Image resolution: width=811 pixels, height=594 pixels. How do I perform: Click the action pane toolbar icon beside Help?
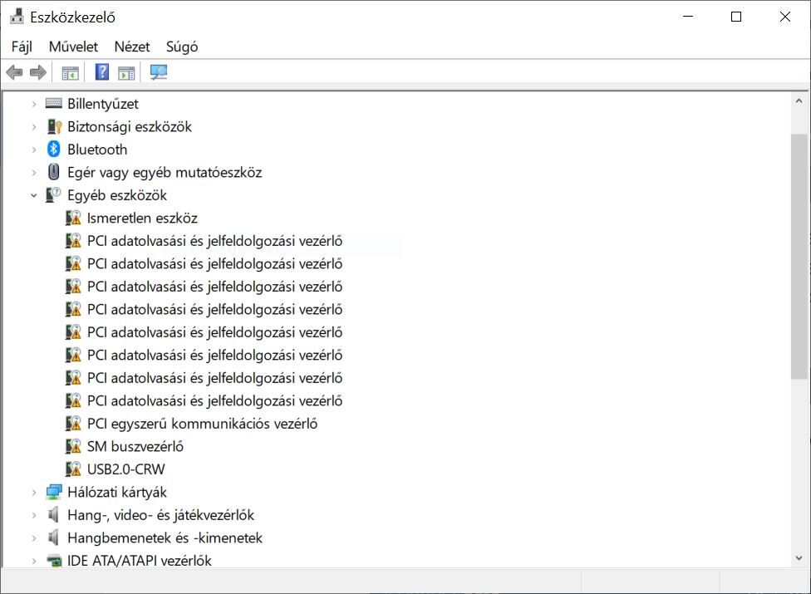coord(126,73)
